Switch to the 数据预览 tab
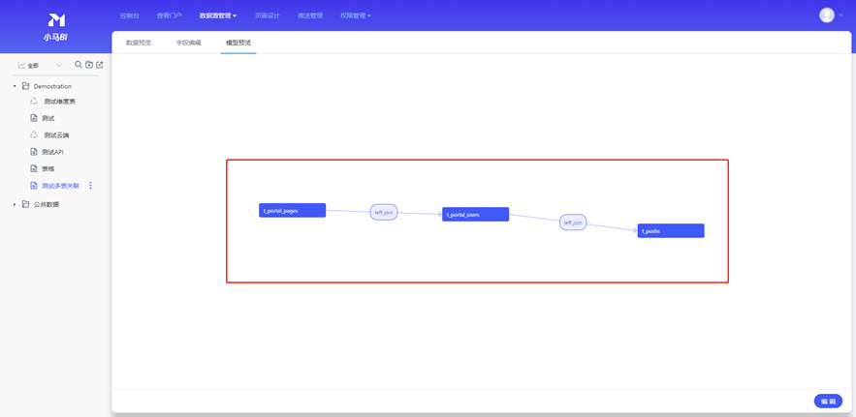This screenshot has width=856, height=417. (139, 43)
